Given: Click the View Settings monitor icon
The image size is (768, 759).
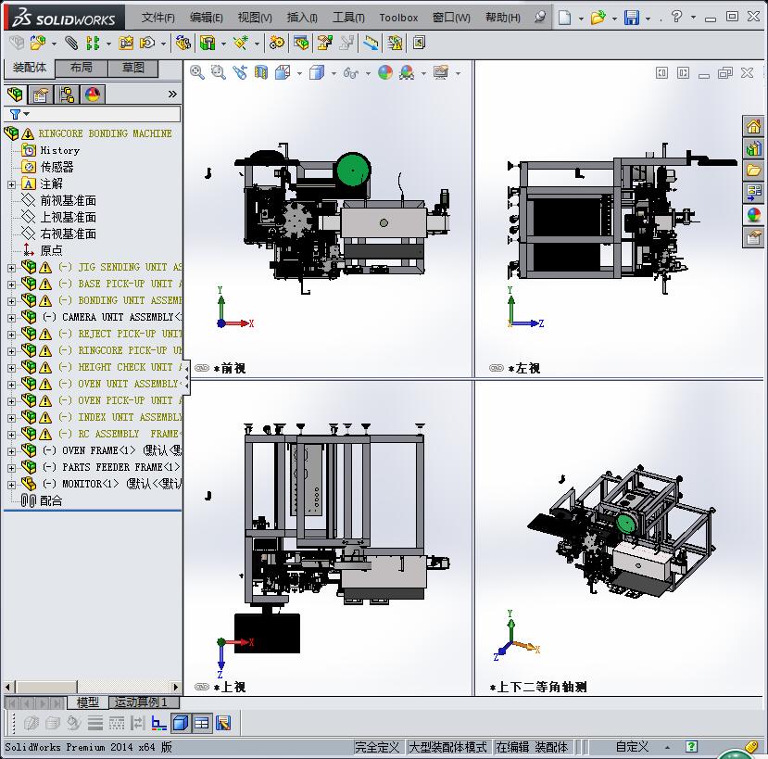Looking at the screenshot, I should (441, 72).
